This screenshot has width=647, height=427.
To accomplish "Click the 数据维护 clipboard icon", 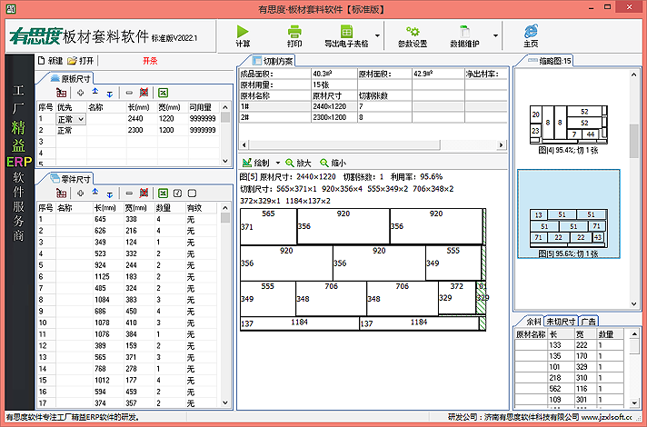I will tap(464, 32).
